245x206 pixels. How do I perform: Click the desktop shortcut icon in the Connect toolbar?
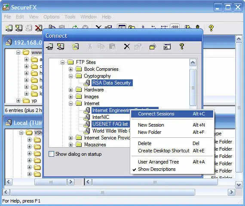click(x=167, y=46)
